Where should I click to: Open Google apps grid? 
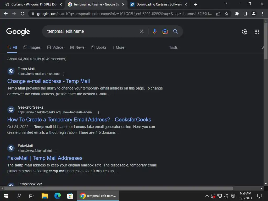point(256,32)
